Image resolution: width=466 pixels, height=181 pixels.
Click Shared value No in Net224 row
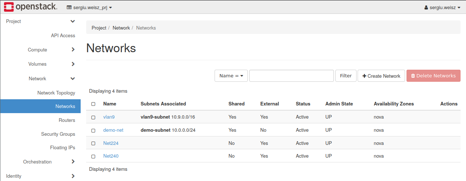(x=231, y=143)
